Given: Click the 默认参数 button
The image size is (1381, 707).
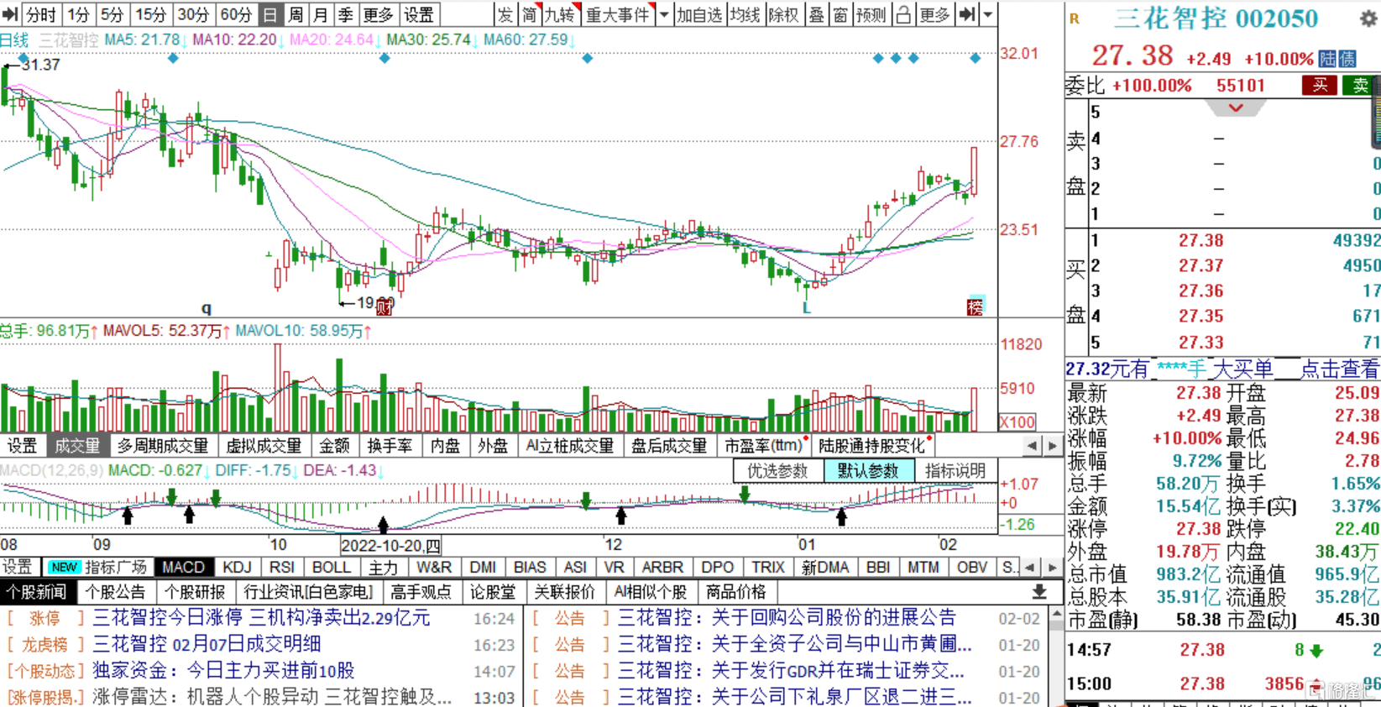Looking at the screenshot, I should [x=868, y=471].
